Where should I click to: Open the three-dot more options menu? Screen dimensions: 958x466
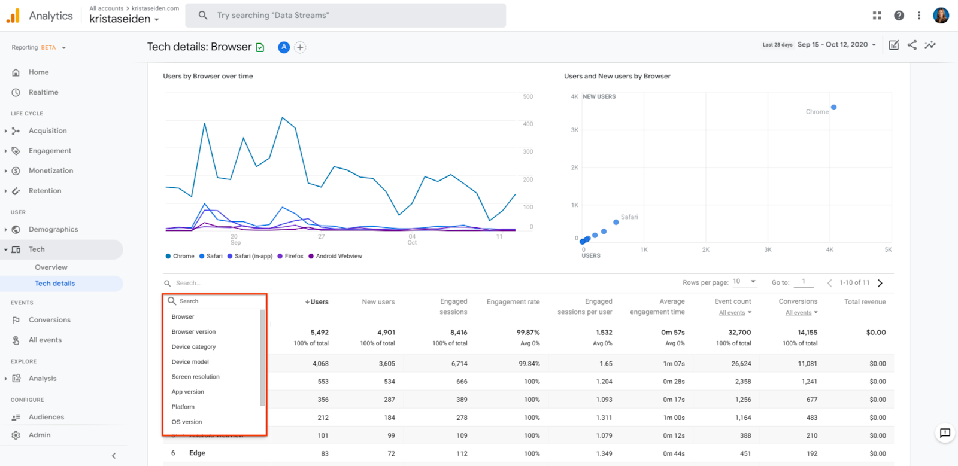click(919, 16)
